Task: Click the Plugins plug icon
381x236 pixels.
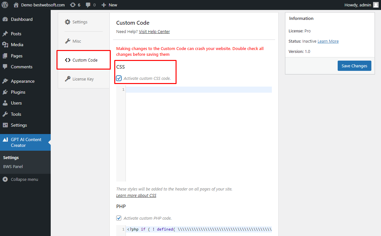Action: click(5, 92)
